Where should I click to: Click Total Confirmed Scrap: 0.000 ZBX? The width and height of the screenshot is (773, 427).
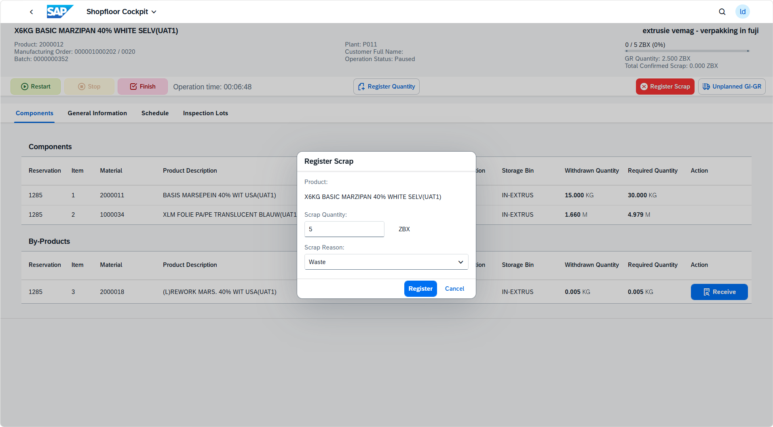pyautogui.click(x=672, y=66)
